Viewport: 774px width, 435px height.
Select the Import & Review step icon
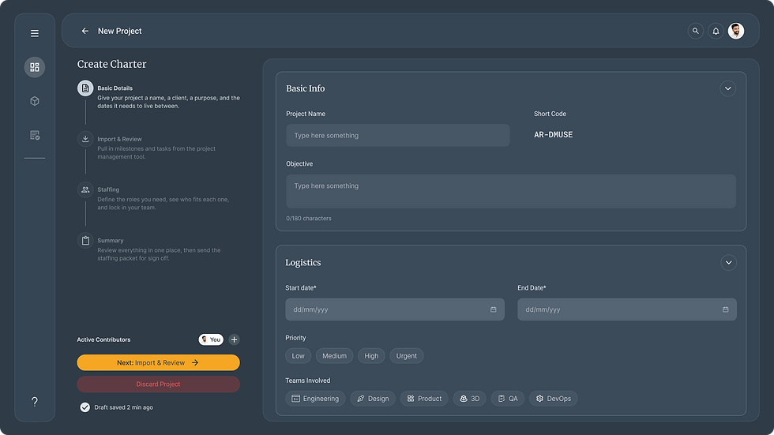85,139
